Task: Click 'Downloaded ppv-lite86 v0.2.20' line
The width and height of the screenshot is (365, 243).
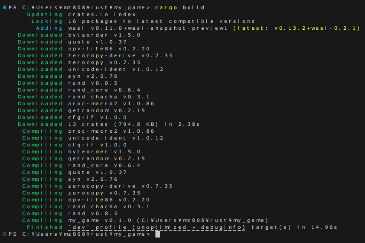Action: coord(83,49)
